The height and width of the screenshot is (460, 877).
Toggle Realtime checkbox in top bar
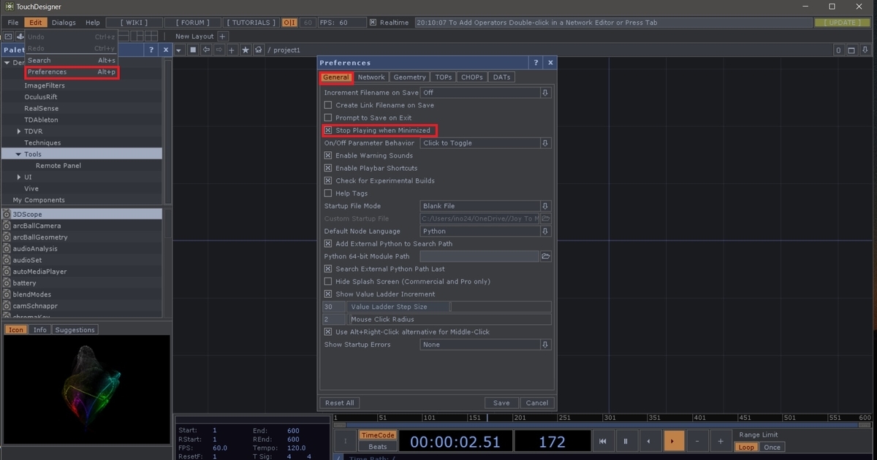pyautogui.click(x=373, y=23)
